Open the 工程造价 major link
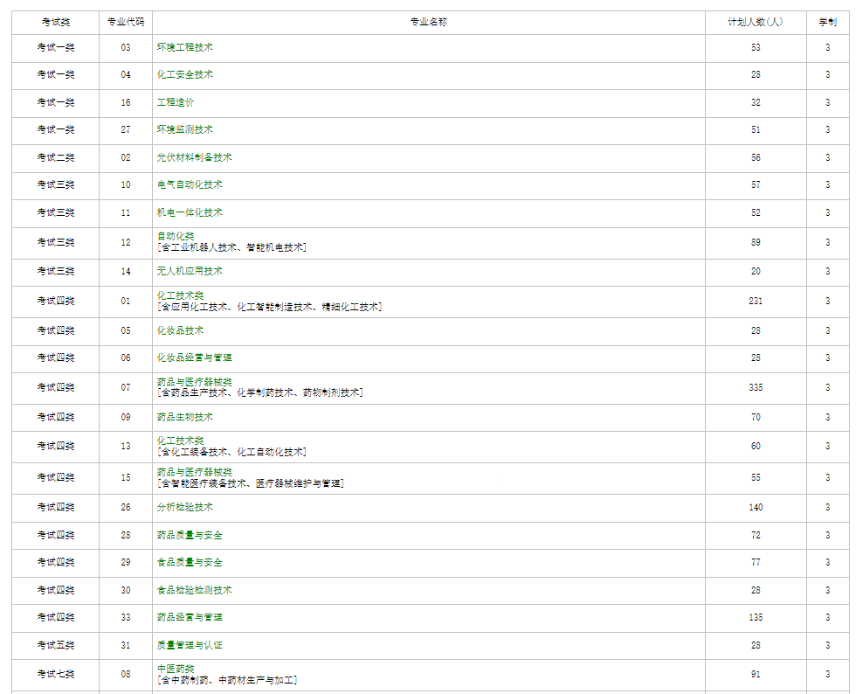Screen dimensions: 856x694 (176, 102)
